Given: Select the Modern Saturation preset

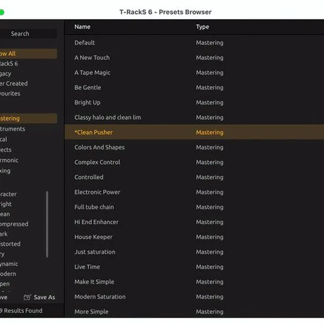Looking at the screenshot, I should pos(194,297).
